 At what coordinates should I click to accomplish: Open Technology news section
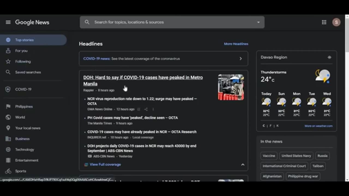[25, 149]
